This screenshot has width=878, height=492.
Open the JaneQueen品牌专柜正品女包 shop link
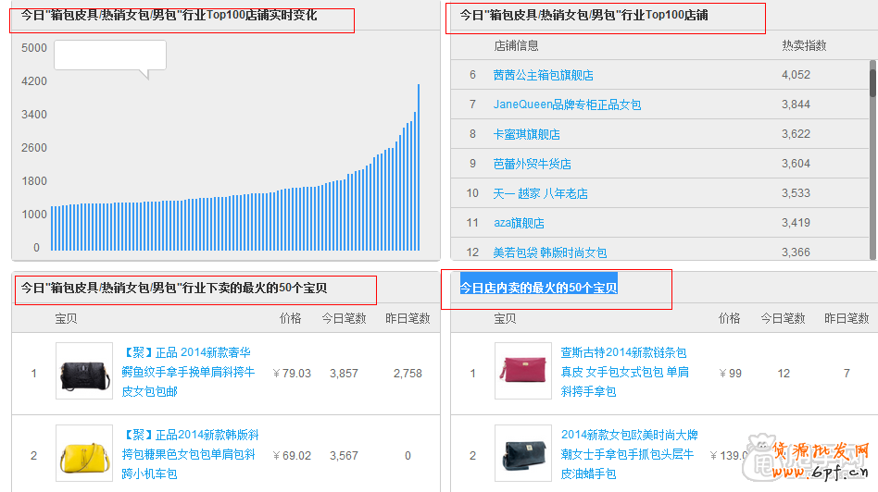point(567,105)
